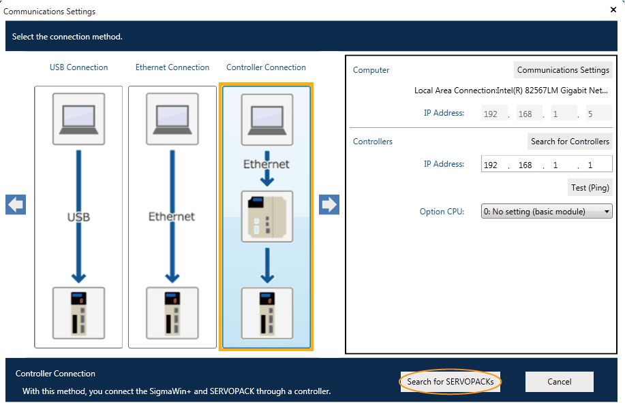Click the laptop icon in USB Connection panel
Image resolution: width=625 pixels, height=407 pixels.
pos(78,118)
